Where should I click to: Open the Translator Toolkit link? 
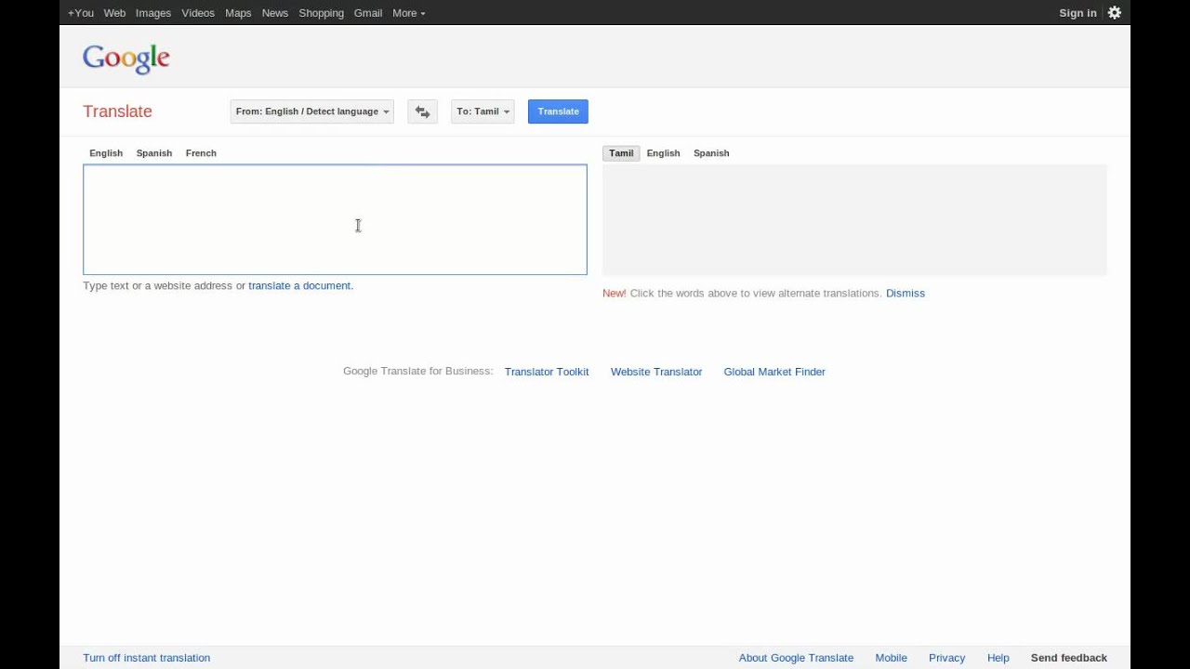click(547, 372)
